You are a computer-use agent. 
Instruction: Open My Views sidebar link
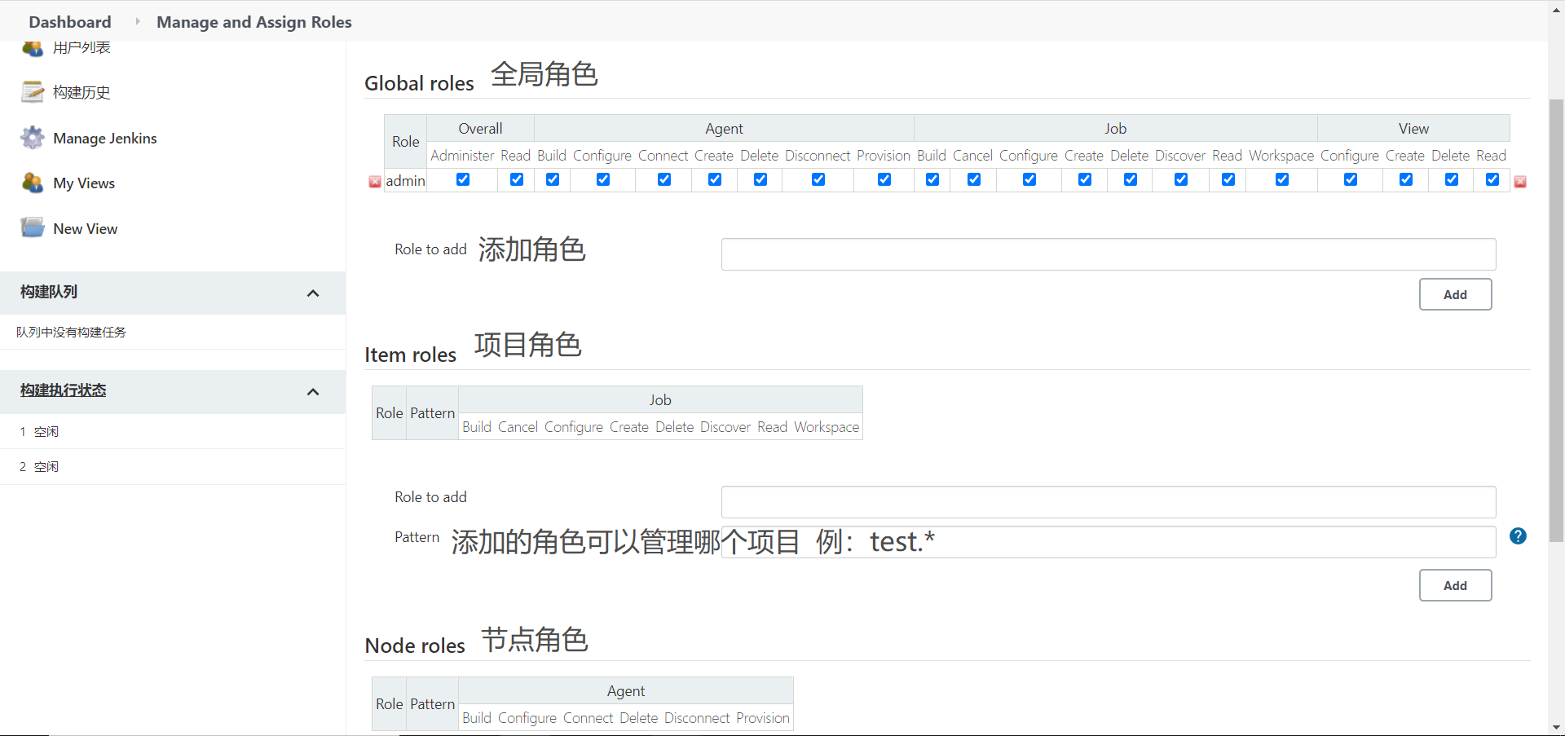[84, 183]
